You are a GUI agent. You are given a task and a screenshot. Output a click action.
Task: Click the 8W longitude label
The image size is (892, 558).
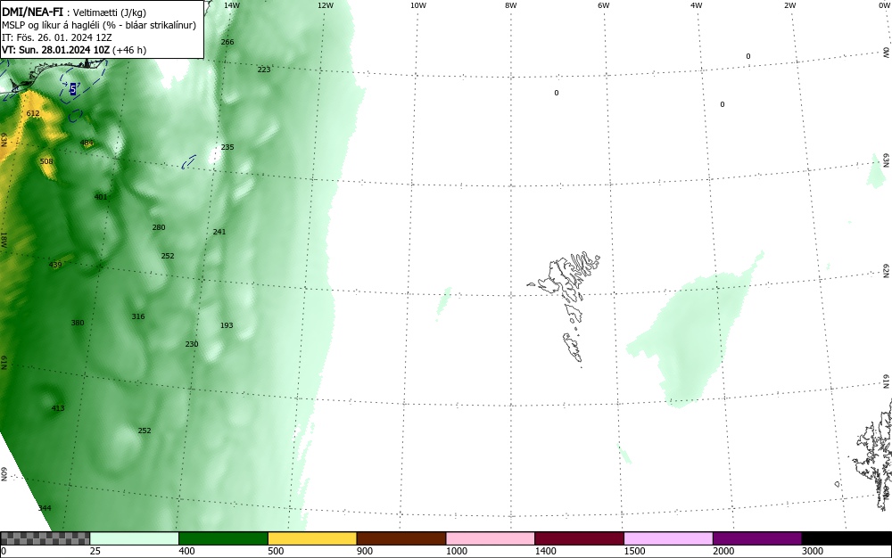[x=511, y=5]
